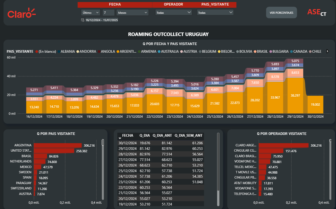Click the VODAFONE H... operator label
Screen dimensions: 336x209
[245, 161]
